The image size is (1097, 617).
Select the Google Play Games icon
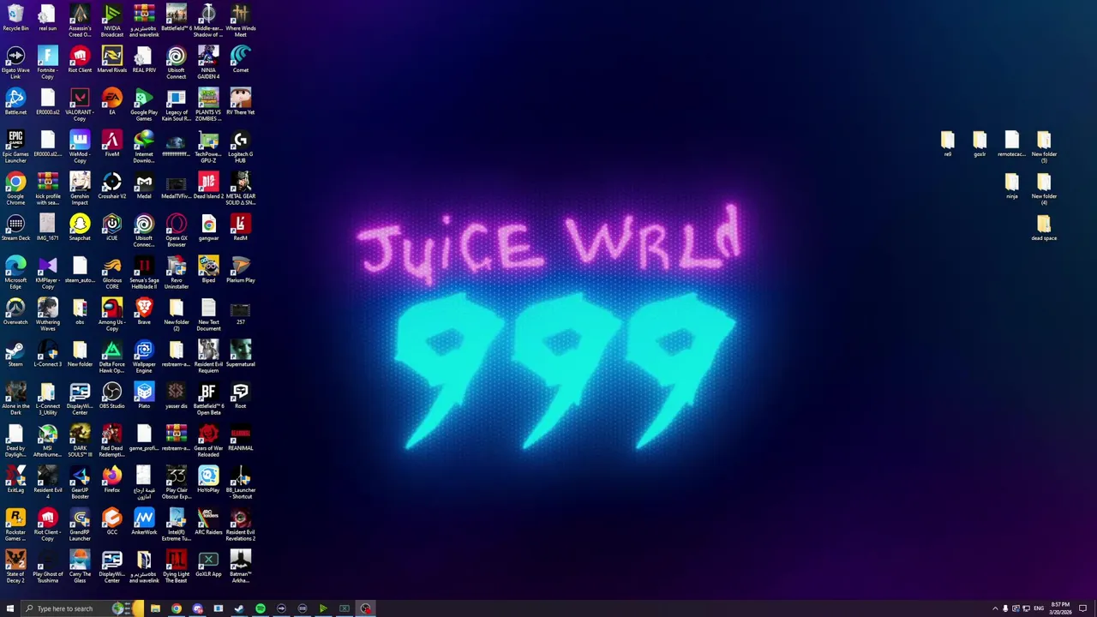(x=144, y=105)
